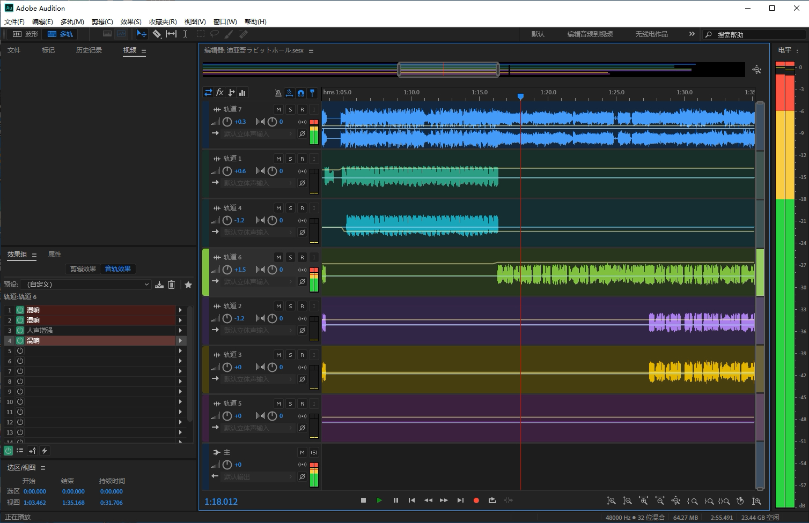The image size is (809, 523).
Task: Select the Move tool in the toolbar
Action: pos(142,34)
